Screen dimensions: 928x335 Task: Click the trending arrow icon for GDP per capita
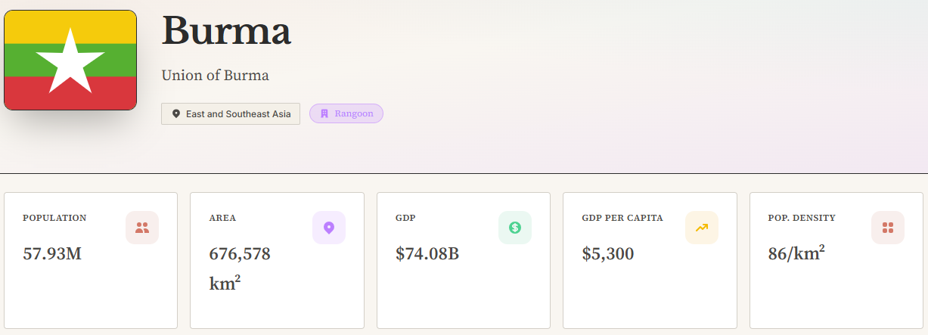pyautogui.click(x=702, y=228)
